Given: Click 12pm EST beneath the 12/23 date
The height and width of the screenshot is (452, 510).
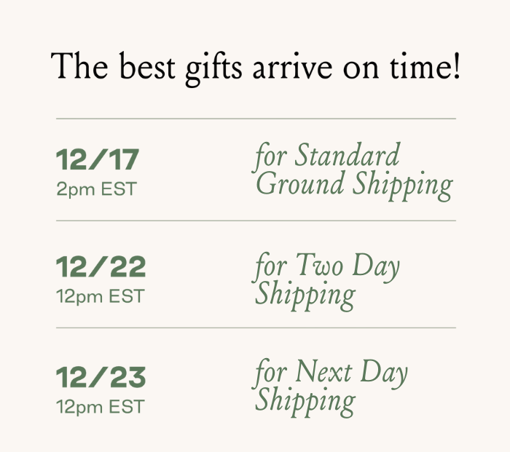Looking at the screenshot, I should 101,406.
